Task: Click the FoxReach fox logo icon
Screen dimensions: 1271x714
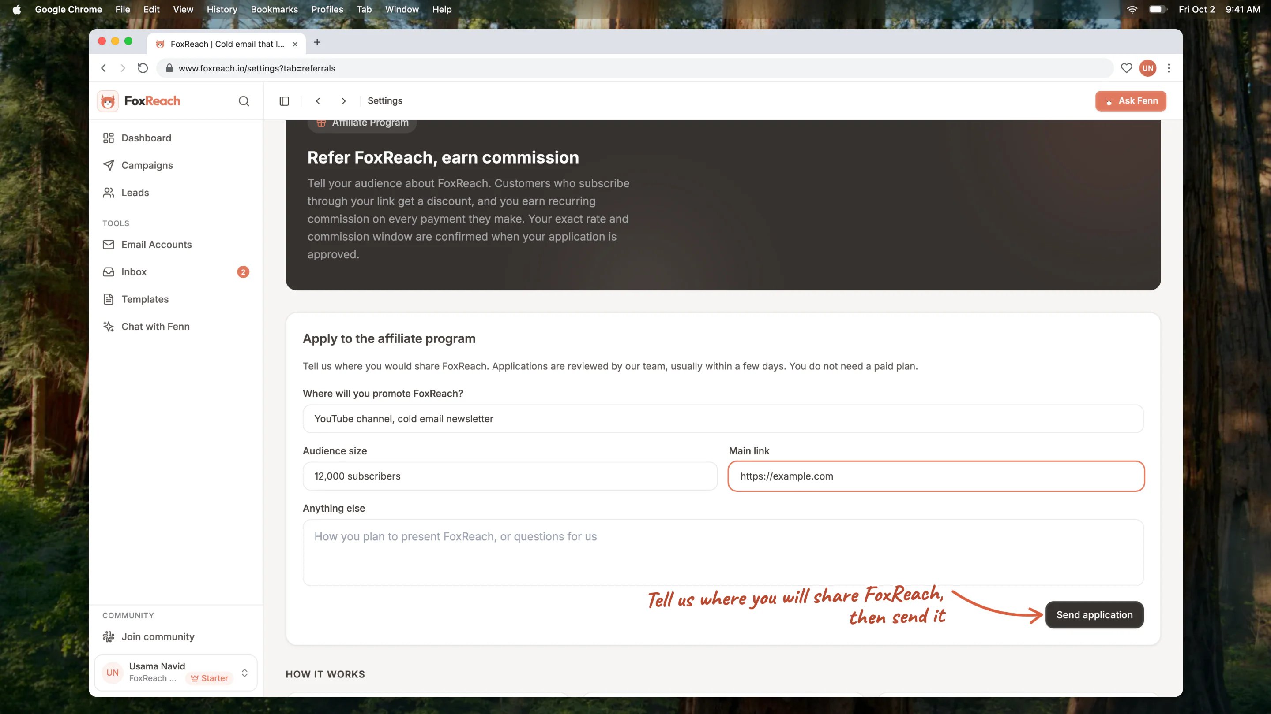Action: point(108,101)
